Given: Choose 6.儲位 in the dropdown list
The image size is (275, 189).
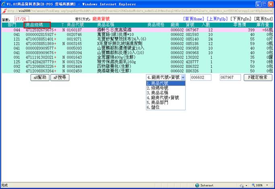Looking at the screenshot, I should click(165, 107).
